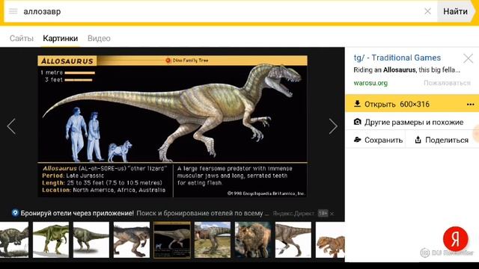The image size is (479, 269).
Task: Clear the search query with X icon
Action: pyautogui.click(x=427, y=11)
